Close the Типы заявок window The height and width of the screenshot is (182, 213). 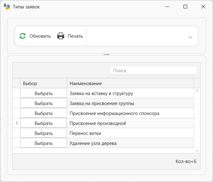coord(203,7)
